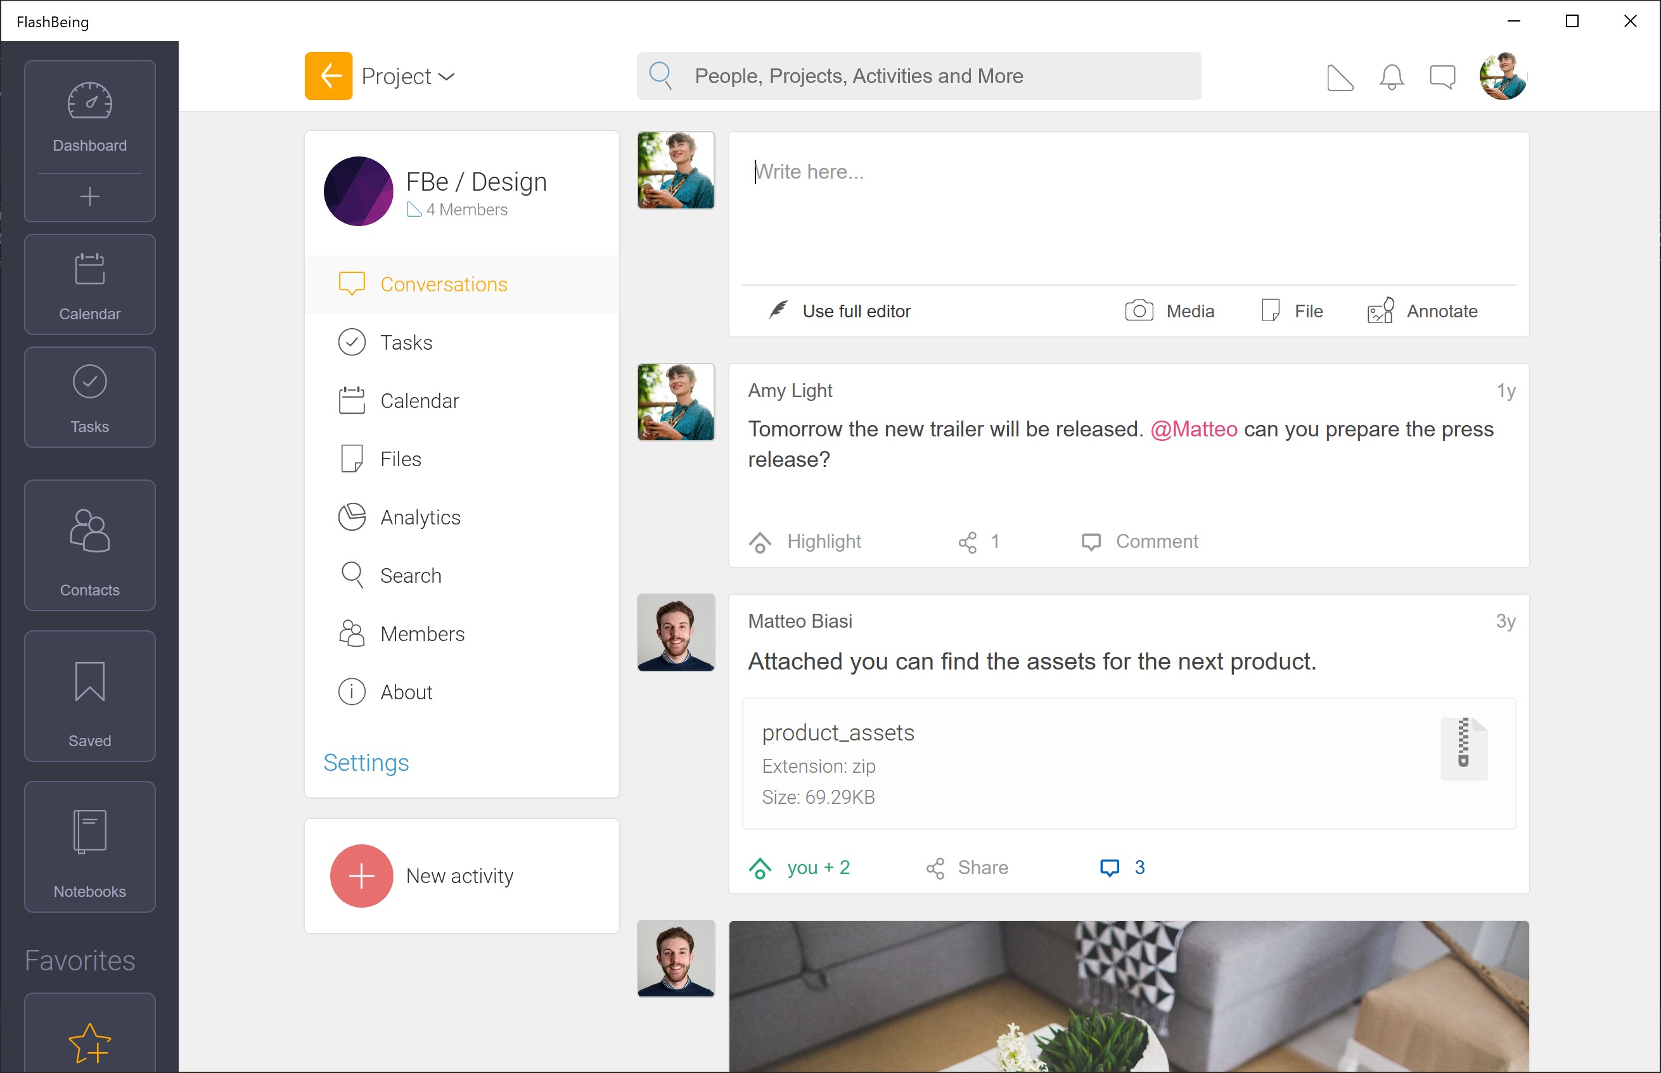Open the Dashboard in the sidebar
The image size is (1661, 1073).
click(89, 117)
